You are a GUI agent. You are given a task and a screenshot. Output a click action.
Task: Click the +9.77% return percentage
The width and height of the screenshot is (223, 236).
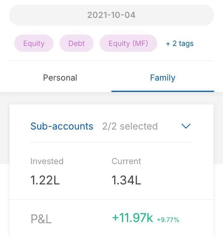[168, 220]
